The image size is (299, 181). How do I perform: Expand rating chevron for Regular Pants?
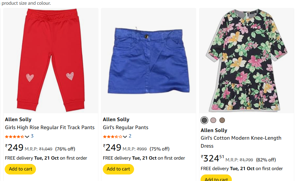coord(125,137)
